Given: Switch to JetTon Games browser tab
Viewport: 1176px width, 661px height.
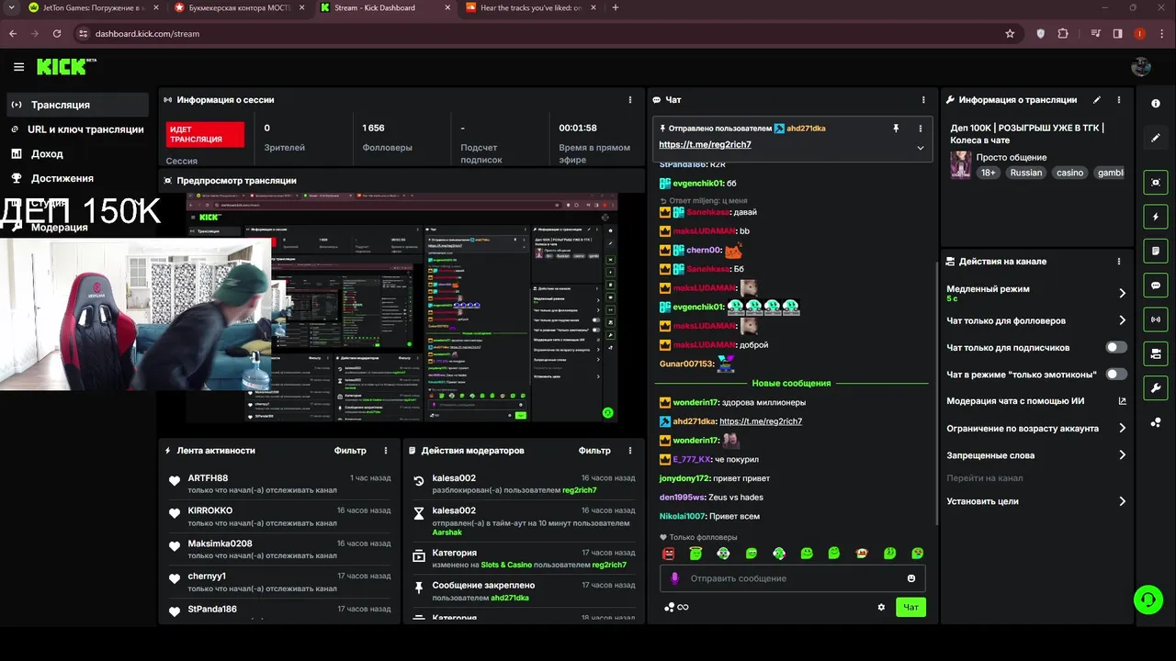Looking at the screenshot, I should (92, 7).
